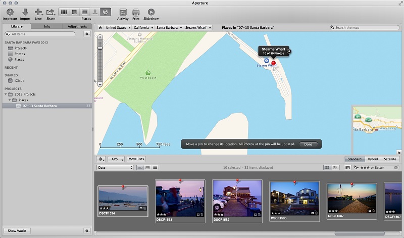Open the GPS dropdown menu
This screenshot has height=238, width=404.
[116, 159]
